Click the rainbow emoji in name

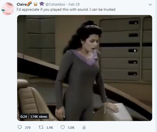pos(29,4)
